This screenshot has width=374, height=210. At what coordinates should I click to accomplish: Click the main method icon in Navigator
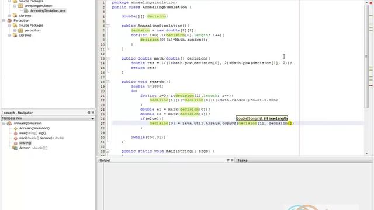click(x=16, y=134)
